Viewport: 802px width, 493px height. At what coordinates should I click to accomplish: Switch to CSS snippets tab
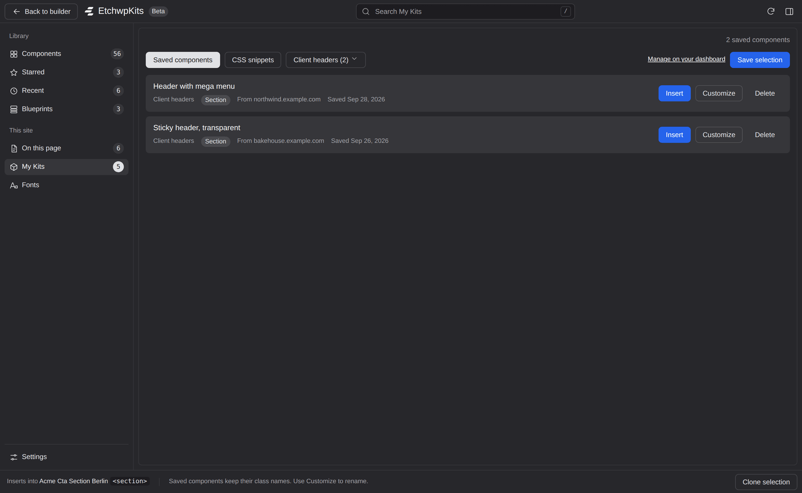pos(253,60)
